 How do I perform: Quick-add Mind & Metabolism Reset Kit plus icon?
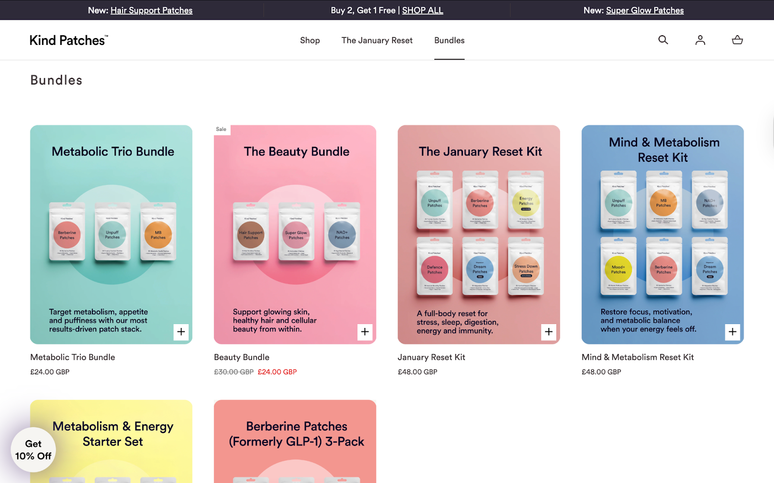click(732, 332)
